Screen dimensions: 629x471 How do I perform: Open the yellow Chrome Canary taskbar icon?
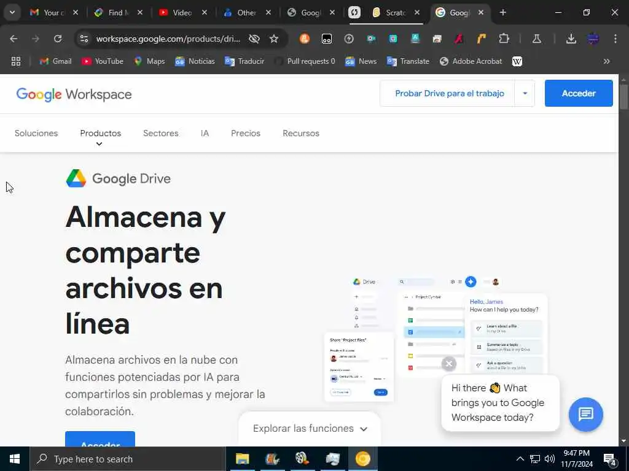tap(362, 459)
